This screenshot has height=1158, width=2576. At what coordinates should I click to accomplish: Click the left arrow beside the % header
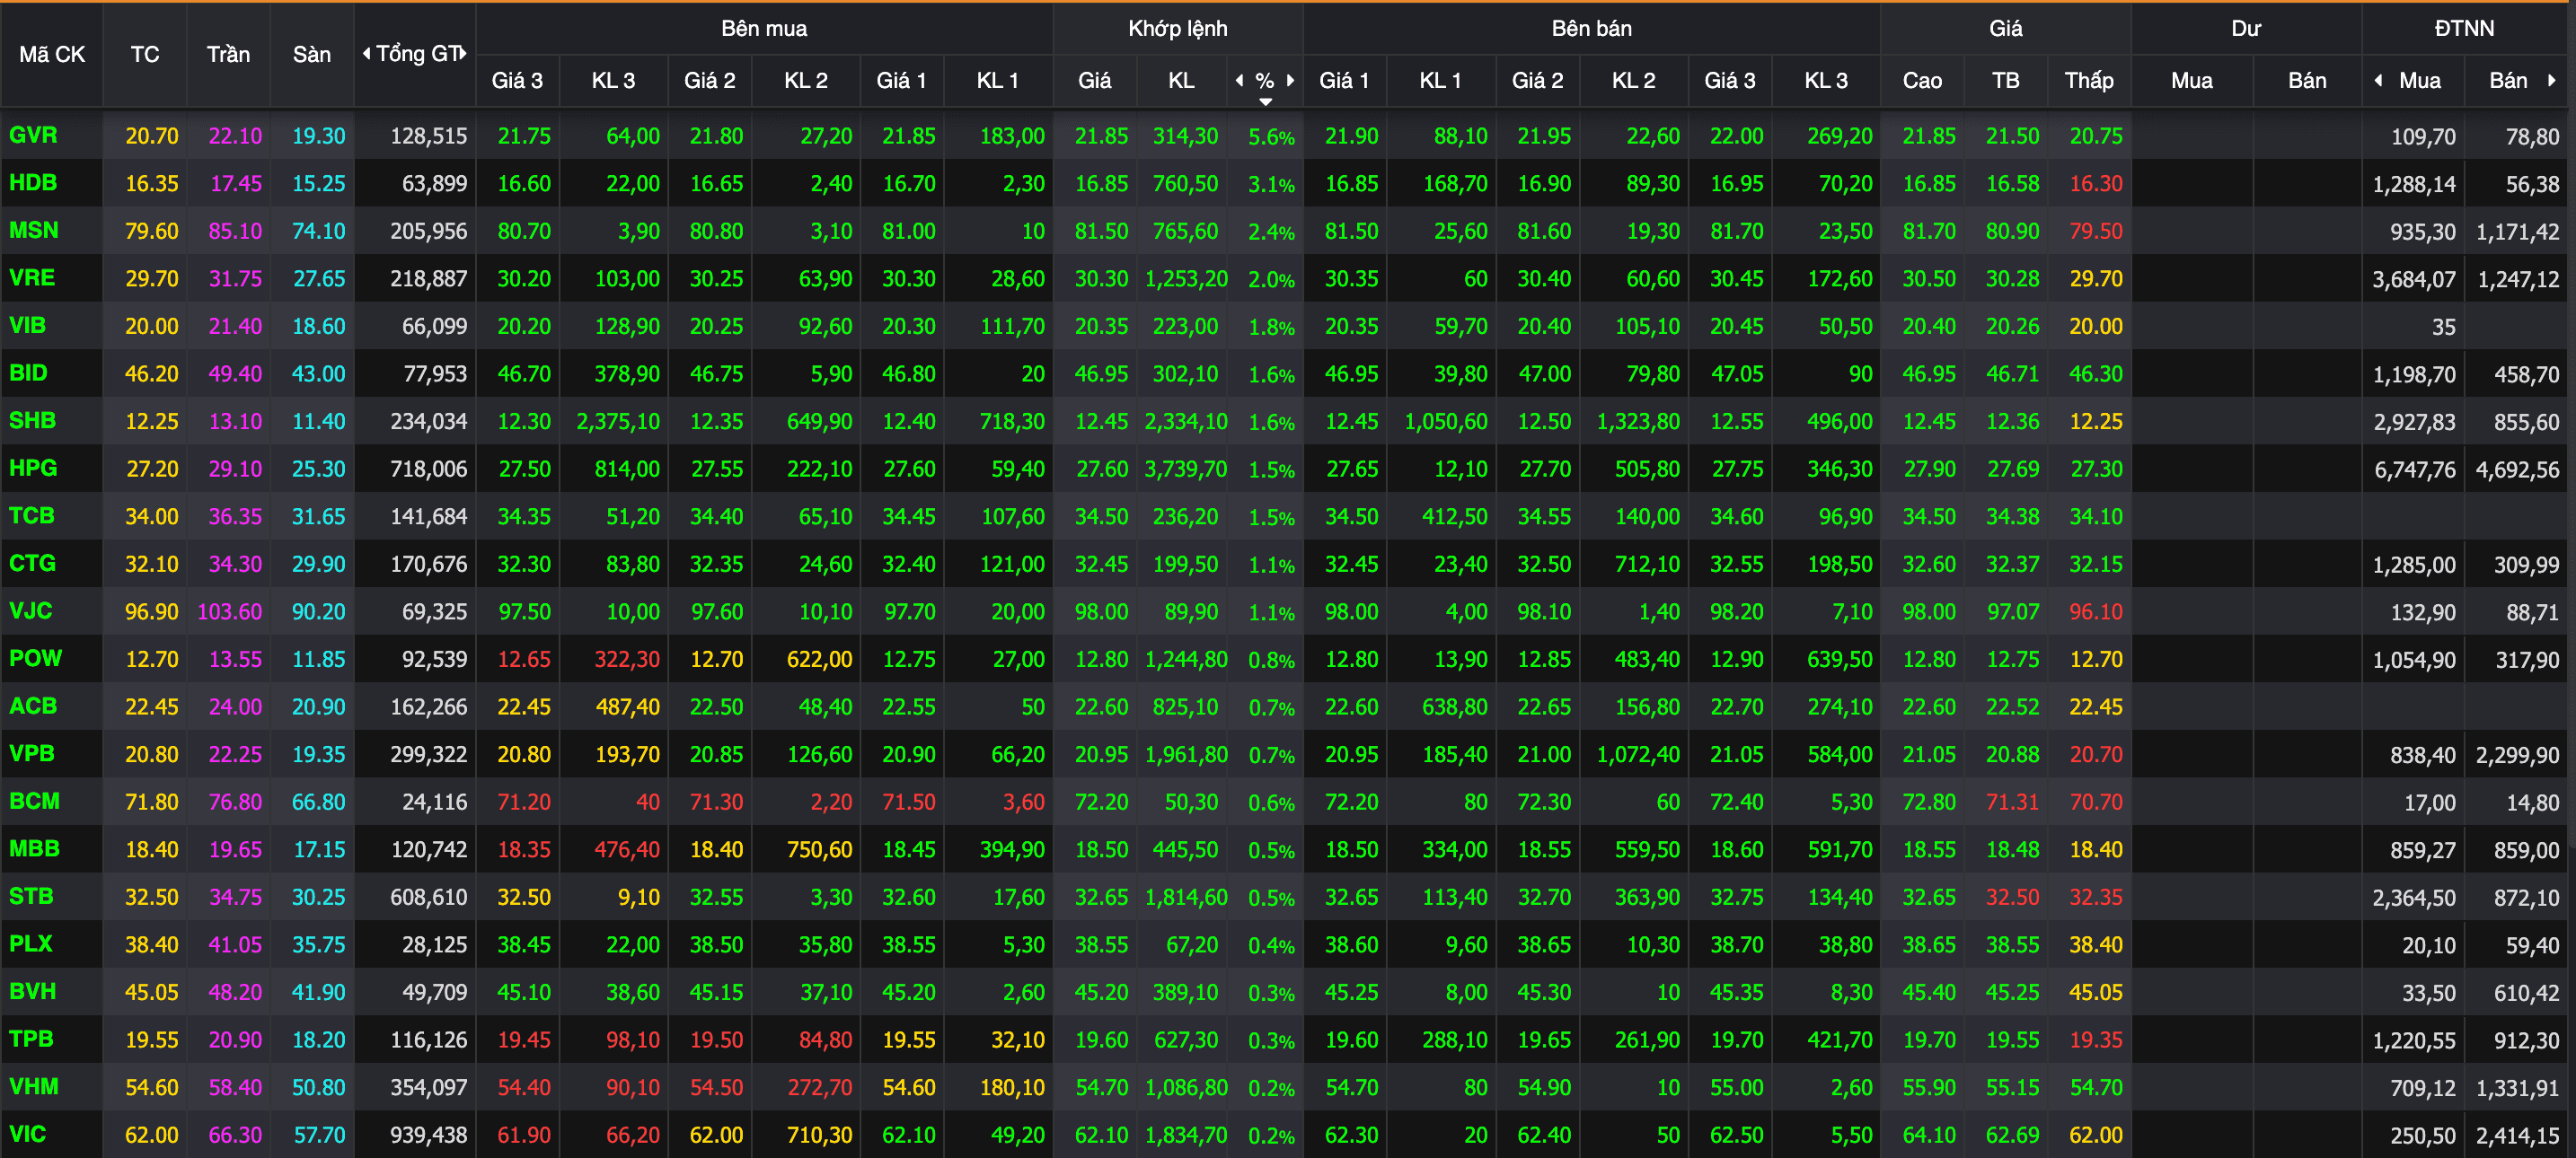click(1240, 80)
